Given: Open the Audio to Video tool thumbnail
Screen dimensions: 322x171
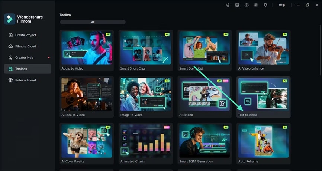Looking at the screenshot, I should pos(87,48).
